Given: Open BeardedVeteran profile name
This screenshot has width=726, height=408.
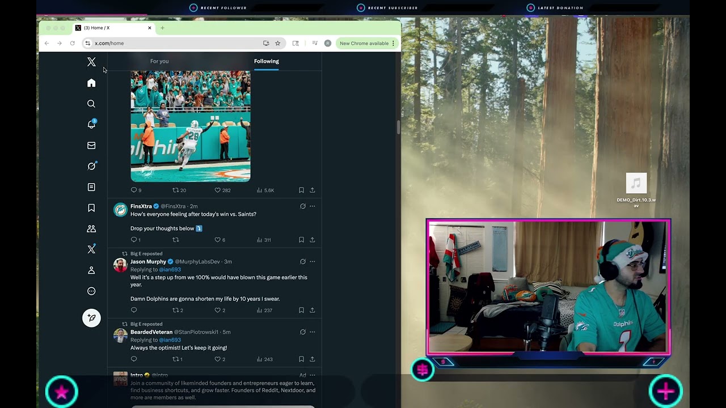Looking at the screenshot, I should tap(151, 332).
